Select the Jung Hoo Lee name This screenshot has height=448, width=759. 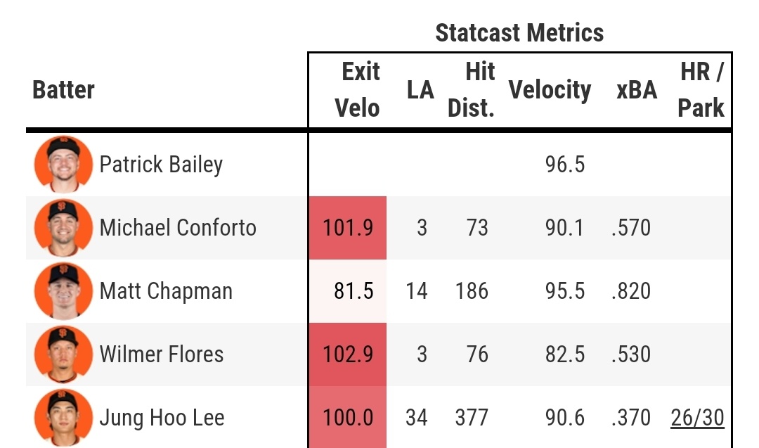coord(162,418)
